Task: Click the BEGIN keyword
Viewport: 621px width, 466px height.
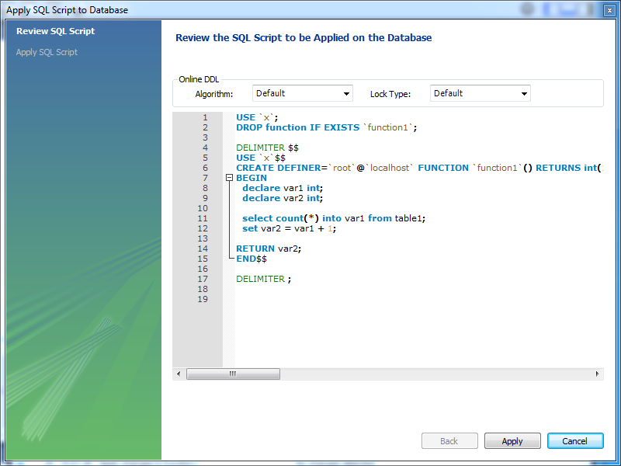Action: pos(252,178)
